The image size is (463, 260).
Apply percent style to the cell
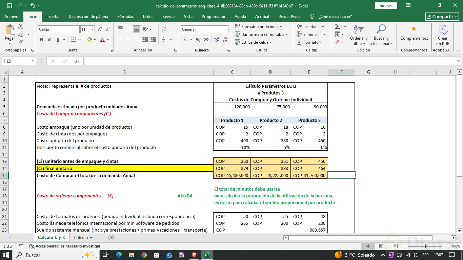198,40
